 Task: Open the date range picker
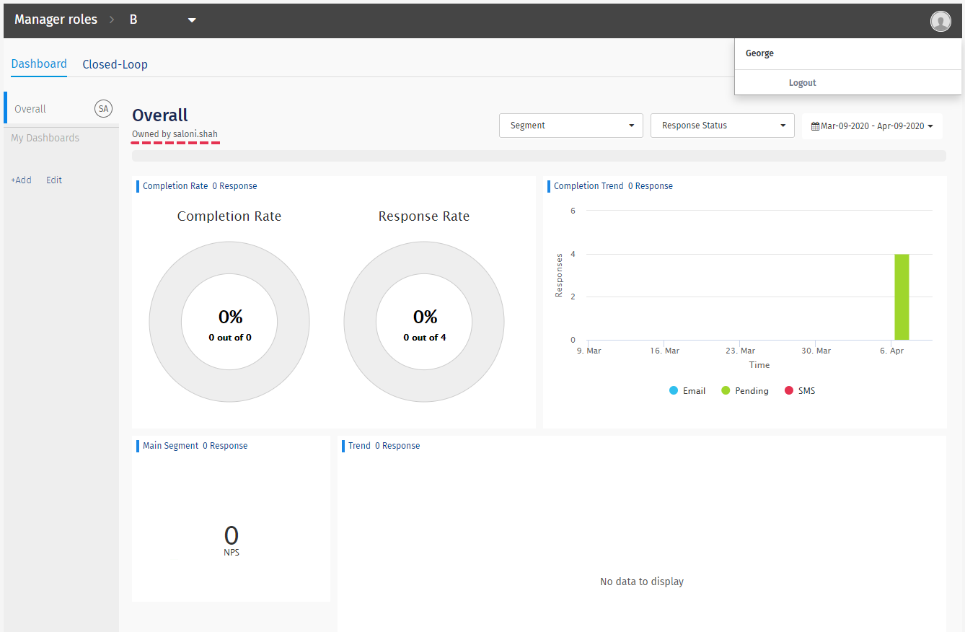coord(872,126)
